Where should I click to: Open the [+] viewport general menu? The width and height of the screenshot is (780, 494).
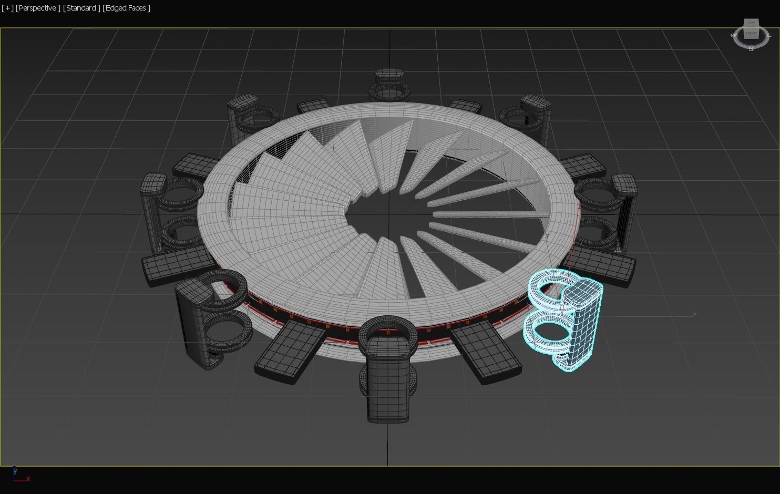tap(7, 8)
